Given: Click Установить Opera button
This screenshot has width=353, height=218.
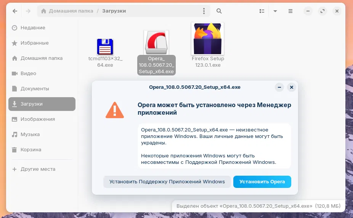Looking at the screenshot, I should pyautogui.click(x=262, y=182).
